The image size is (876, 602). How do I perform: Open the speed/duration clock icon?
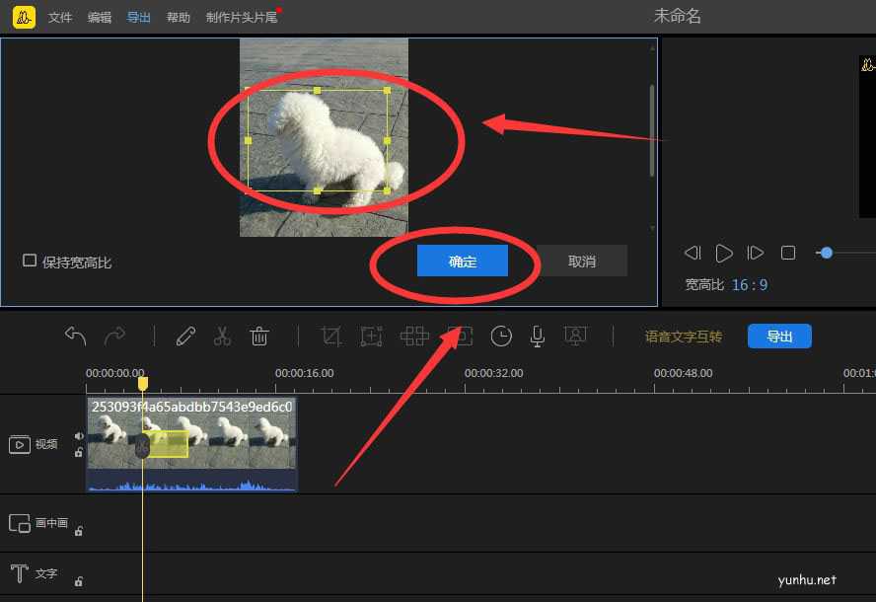(x=501, y=336)
